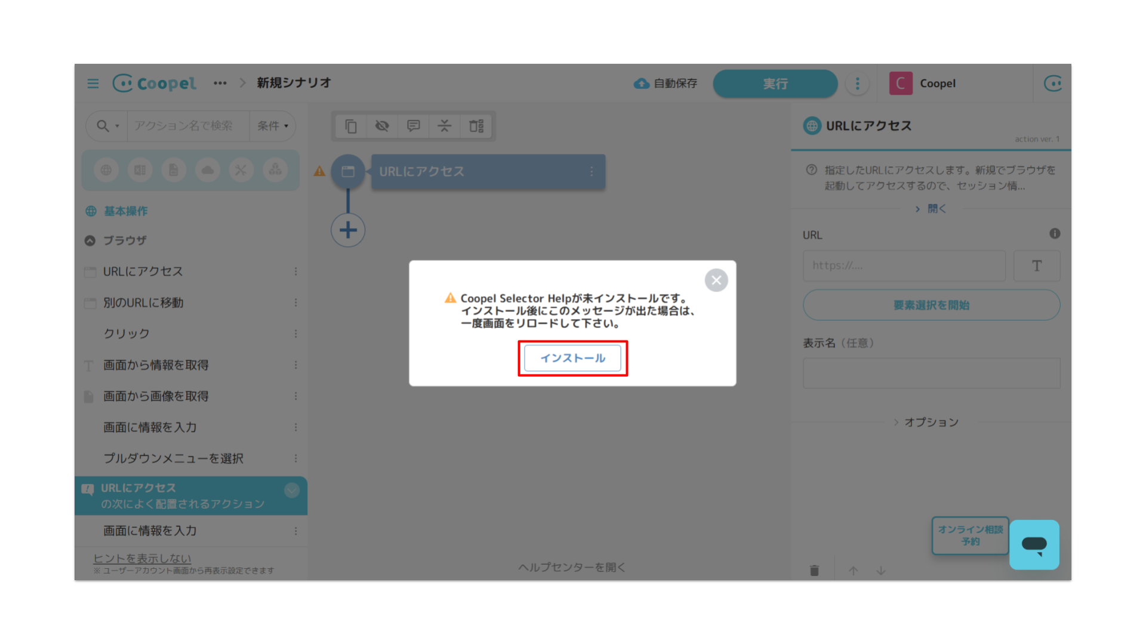
Task: Click the plus button to add an action
Action: tap(348, 230)
